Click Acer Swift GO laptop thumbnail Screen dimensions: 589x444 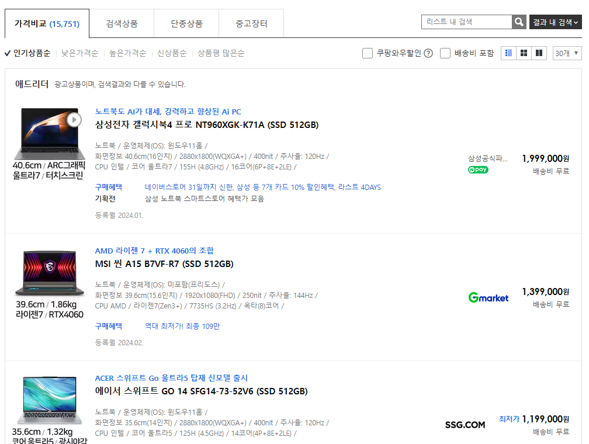(49, 400)
